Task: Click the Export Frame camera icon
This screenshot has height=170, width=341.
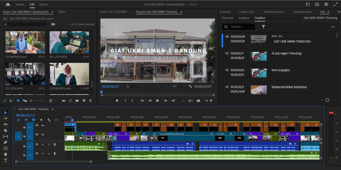Action: (198, 101)
